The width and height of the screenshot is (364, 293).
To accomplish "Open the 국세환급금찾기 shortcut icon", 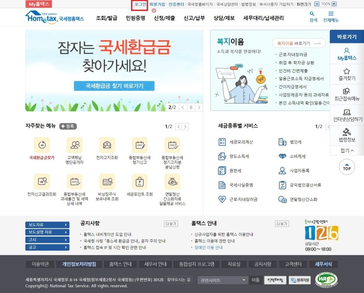I will pos(42,145).
